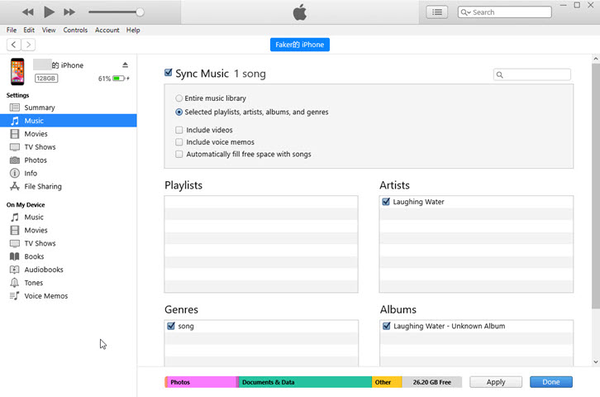This screenshot has width=600, height=397.
Task: Open Photos under Settings in sidebar
Action: coord(36,160)
